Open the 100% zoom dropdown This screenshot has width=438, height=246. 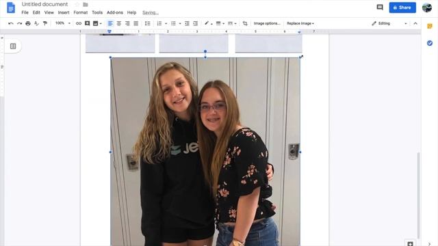coord(62,23)
